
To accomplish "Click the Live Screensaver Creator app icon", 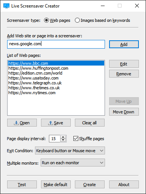I will pyautogui.click(x=6, y=6).
